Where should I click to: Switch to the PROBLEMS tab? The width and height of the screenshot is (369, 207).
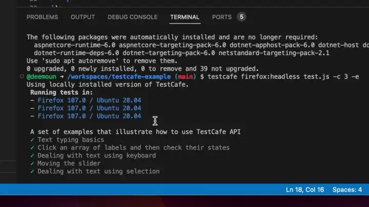point(42,17)
